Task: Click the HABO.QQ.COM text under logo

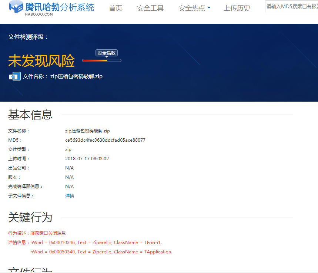Action: pos(39,14)
